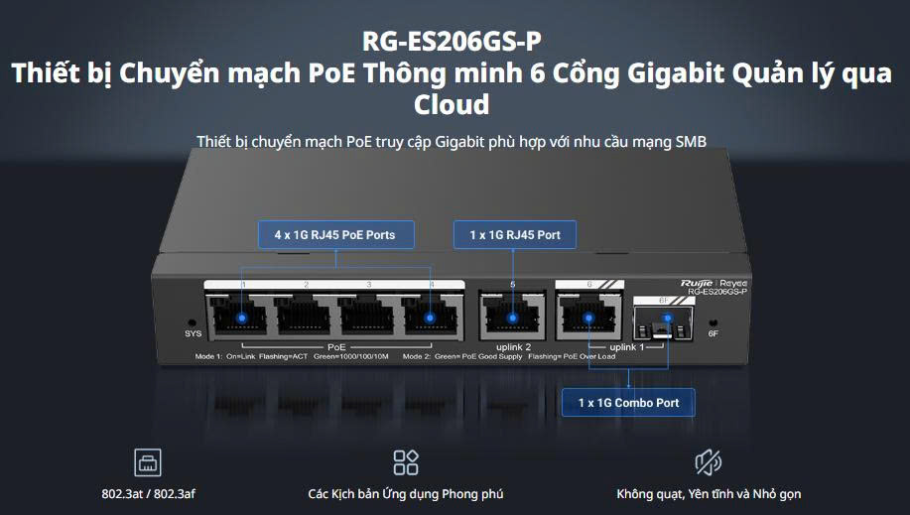Click the blue dot on RJ45 port 6

[588, 319]
